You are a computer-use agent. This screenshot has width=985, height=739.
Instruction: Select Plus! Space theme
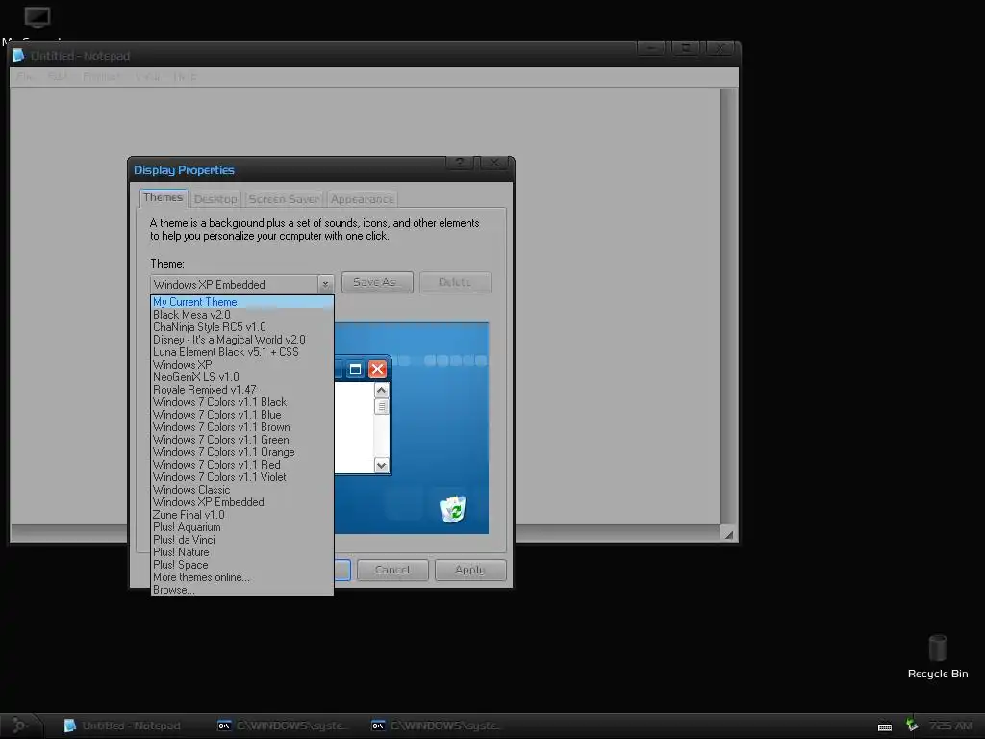(x=241, y=566)
